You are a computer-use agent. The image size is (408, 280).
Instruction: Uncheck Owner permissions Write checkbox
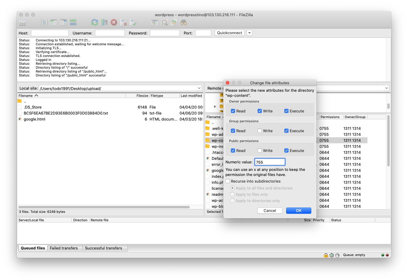[260, 111]
